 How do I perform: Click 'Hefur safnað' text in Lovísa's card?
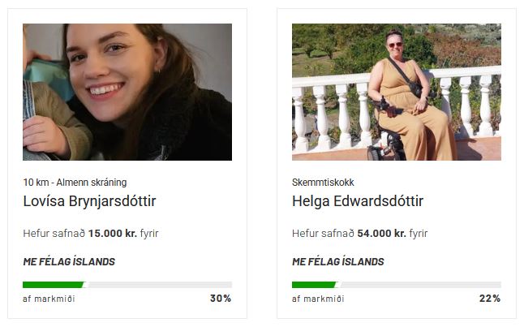(54, 234)
